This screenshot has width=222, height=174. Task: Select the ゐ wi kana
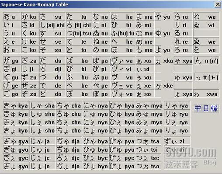coord(206,25)
